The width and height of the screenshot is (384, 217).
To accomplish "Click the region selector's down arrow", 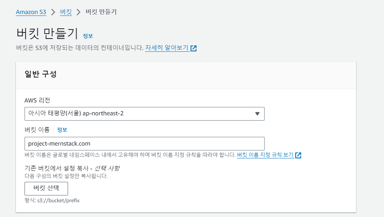I will pyautogui.click(x=257, y=114).
